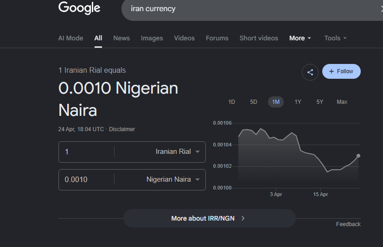This screenshot has height=247, width=383.
Task: Switch to AI Mode tab
Action: click(70, 38)
